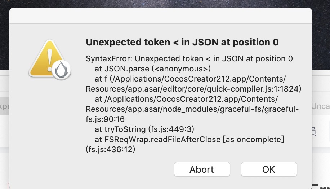Click the node_modules/graceful-fs path line
This screenshot has height=189, width=330.
[192, 109]
